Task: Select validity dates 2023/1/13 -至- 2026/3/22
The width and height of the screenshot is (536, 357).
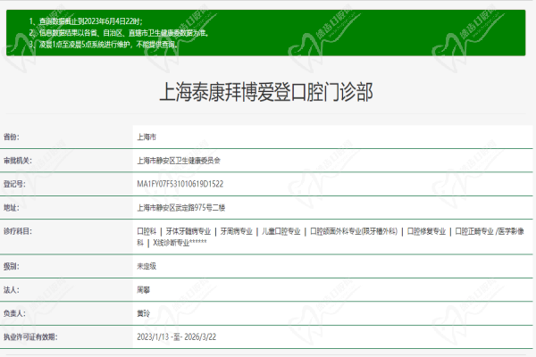Action: pyautogui.click(x=176, y=336)
